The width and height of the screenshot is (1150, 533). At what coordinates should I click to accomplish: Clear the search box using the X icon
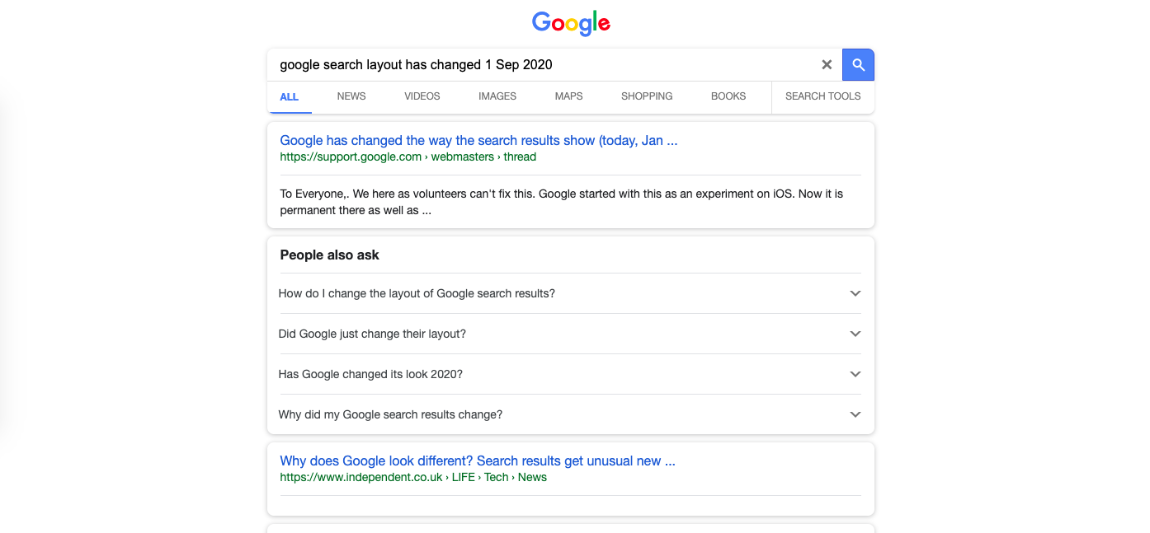827,64
